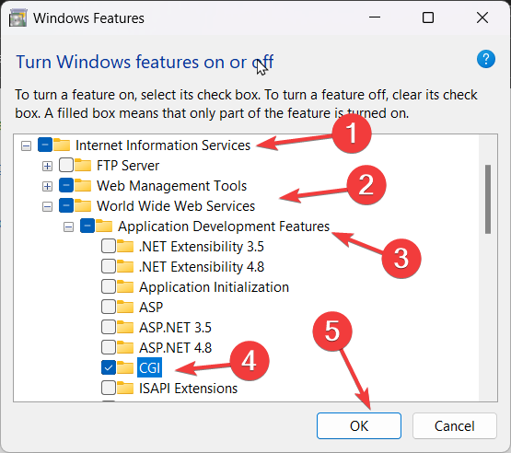Click the .NET Extensibility 4.8 folder icon

coord(125,266)
